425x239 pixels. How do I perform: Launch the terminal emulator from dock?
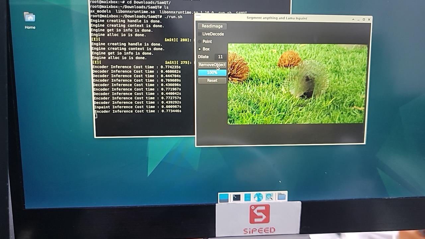click(x=236, y=198)
